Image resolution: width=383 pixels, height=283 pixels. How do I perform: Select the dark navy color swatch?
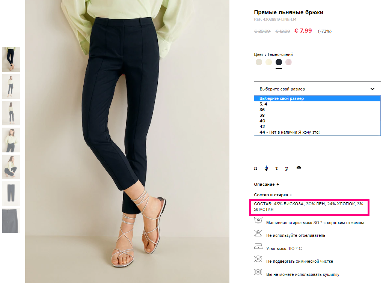(279, 62)
